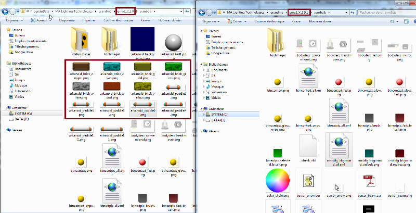Click Nouveau dossier in right window

321,21
